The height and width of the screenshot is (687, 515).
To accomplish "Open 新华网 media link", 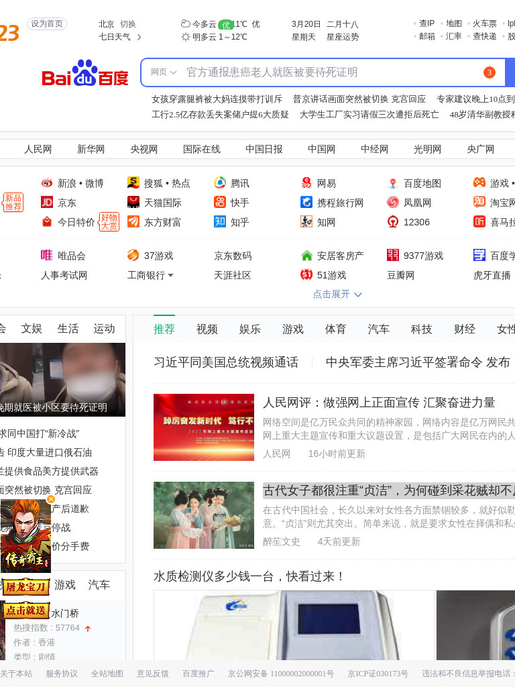I will [x=91, y=150].
